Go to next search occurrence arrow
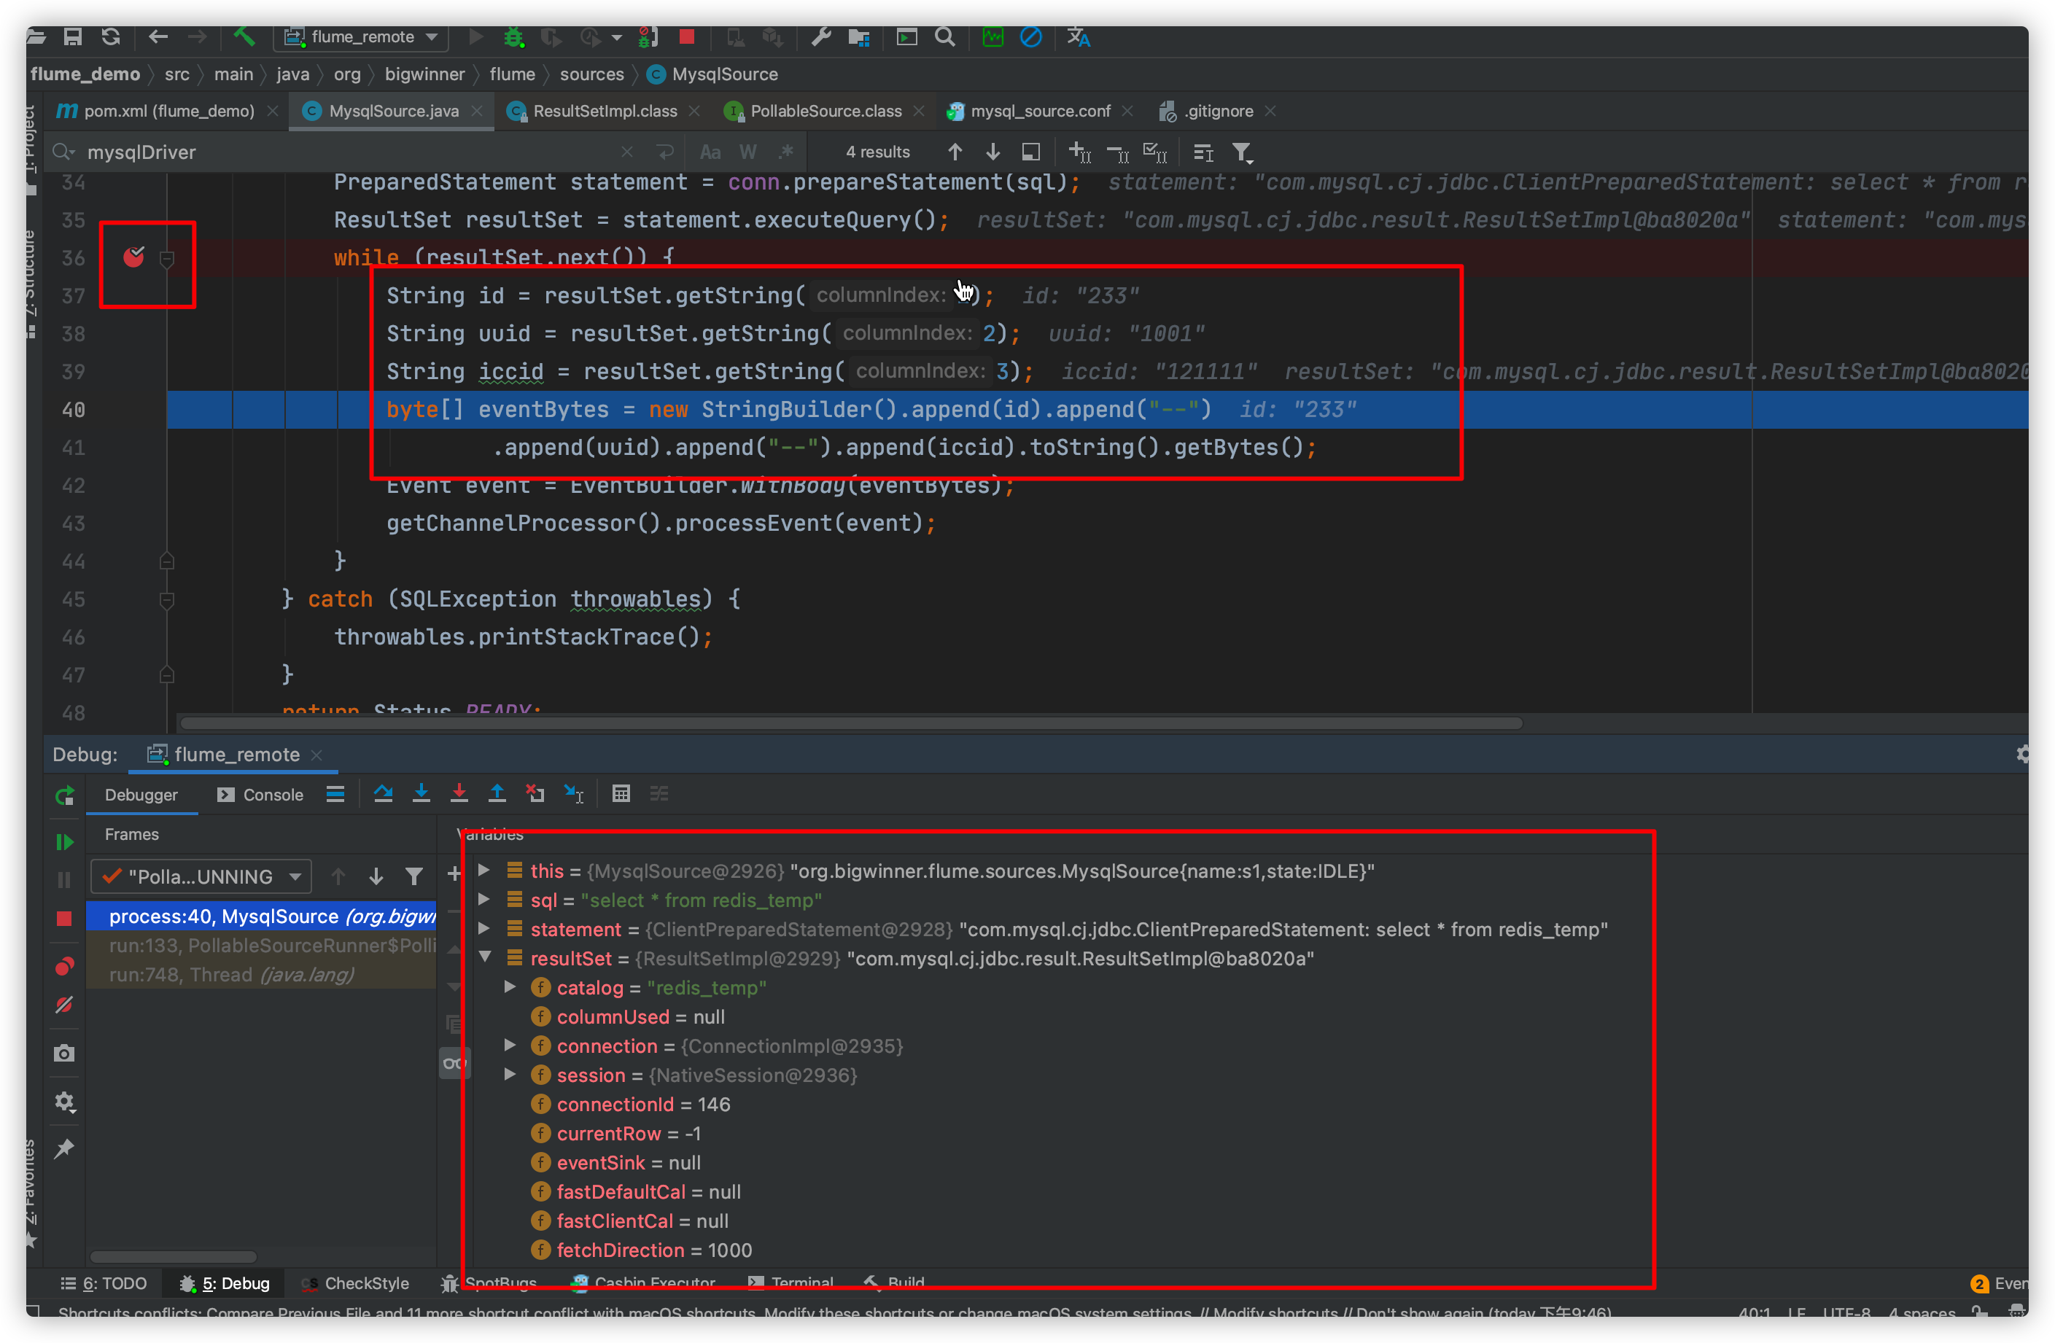2055x1343 pixels. coord(993,152)
